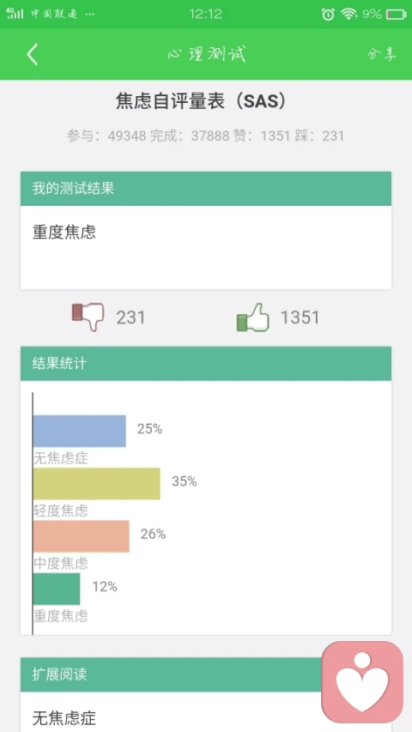Tap the orange 中度焦虑 26% bar
412x732 pixels.
(82, 536)
